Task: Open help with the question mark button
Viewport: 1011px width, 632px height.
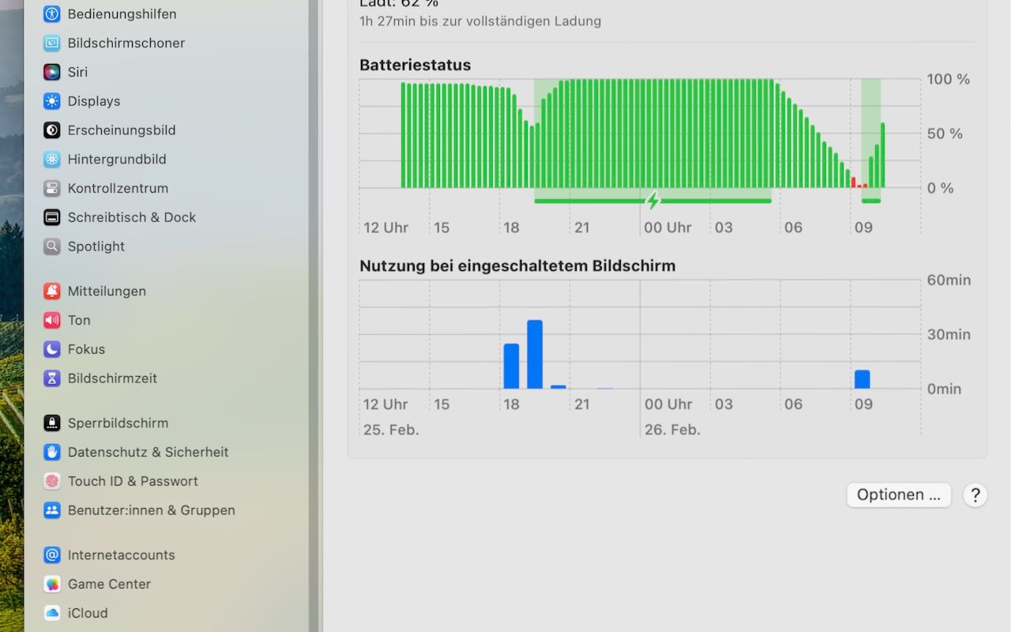Action: point(975,495)
